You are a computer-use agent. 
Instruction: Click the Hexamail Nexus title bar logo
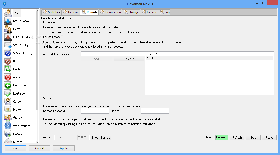[5, 4]
